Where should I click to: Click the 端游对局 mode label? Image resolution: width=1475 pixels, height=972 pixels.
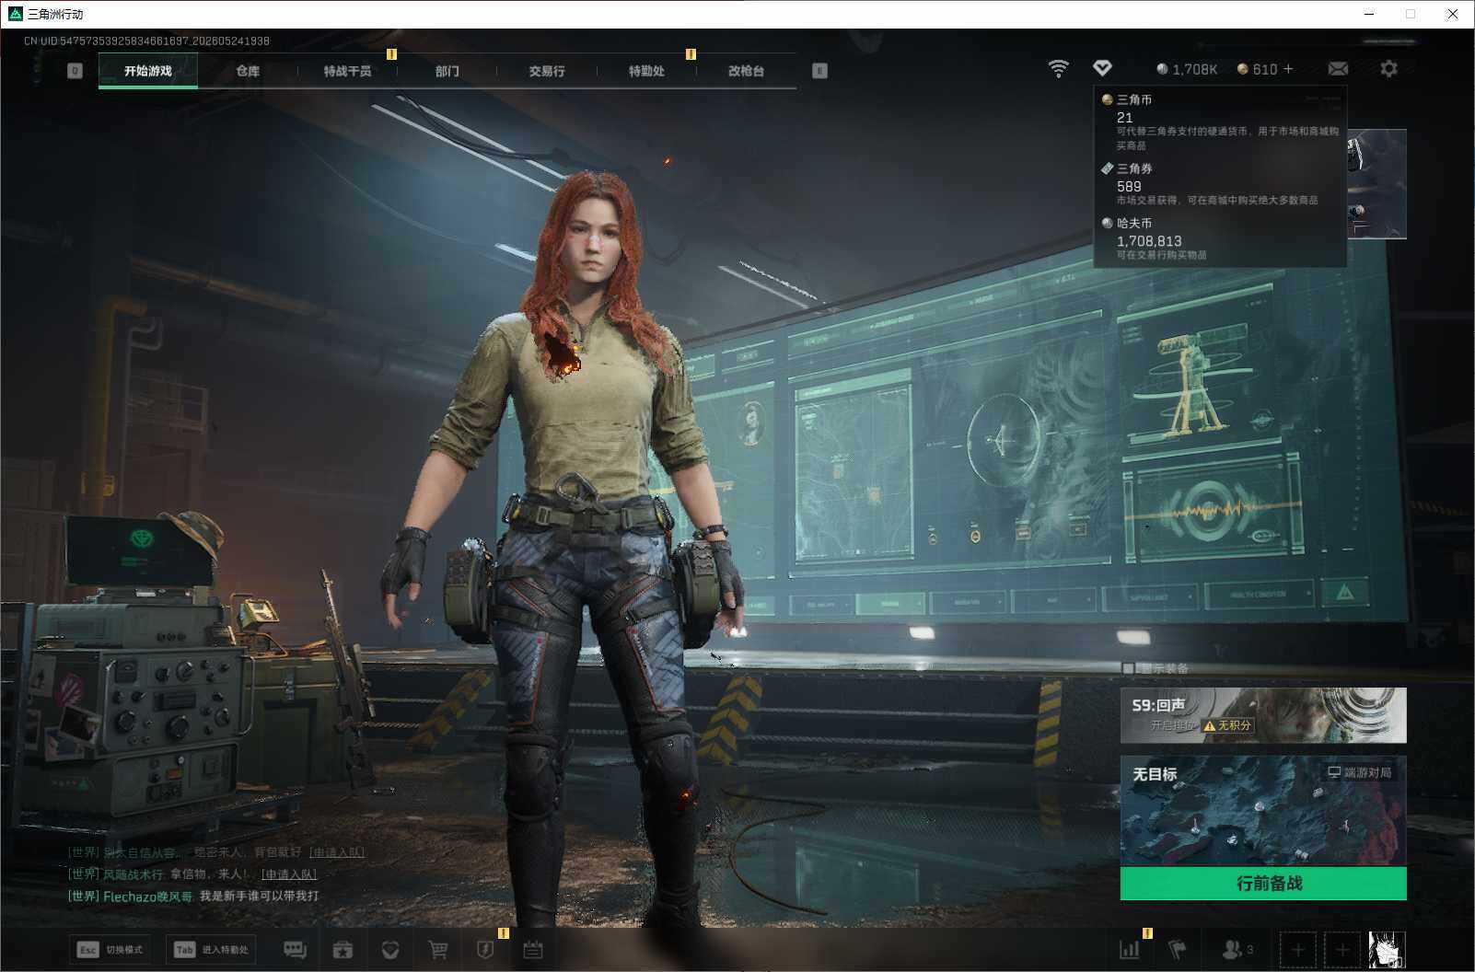[1359, 772]
